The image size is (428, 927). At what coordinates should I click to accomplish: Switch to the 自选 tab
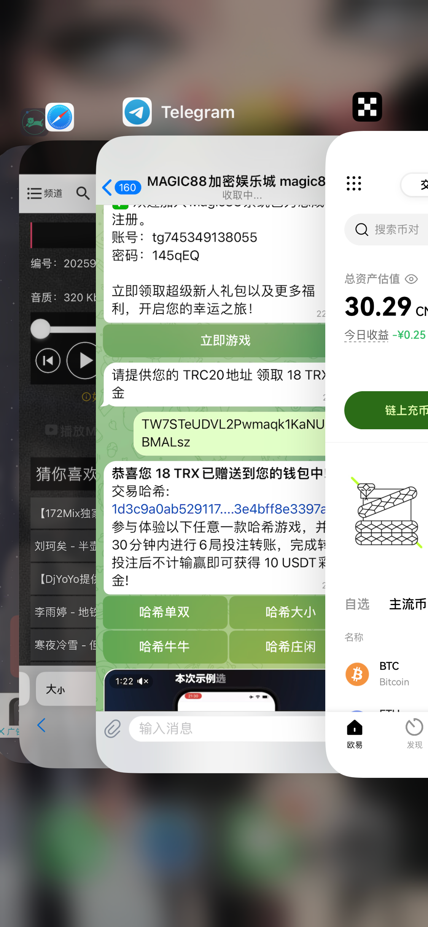tap(357, 604)
